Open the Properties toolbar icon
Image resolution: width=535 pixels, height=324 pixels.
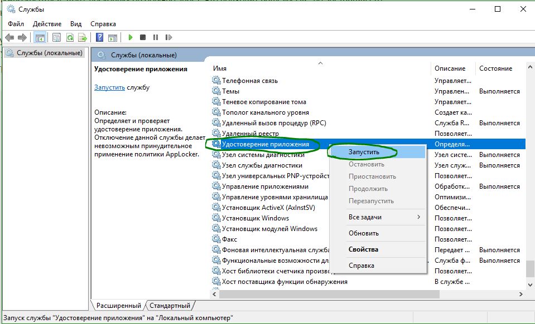[57, 37]
